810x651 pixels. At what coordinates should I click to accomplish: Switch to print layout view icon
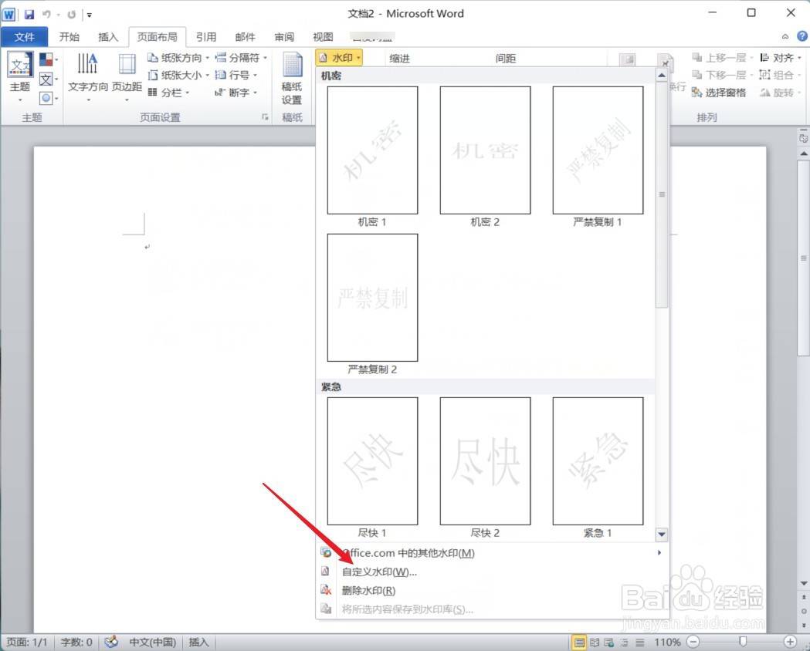[580, 643]
